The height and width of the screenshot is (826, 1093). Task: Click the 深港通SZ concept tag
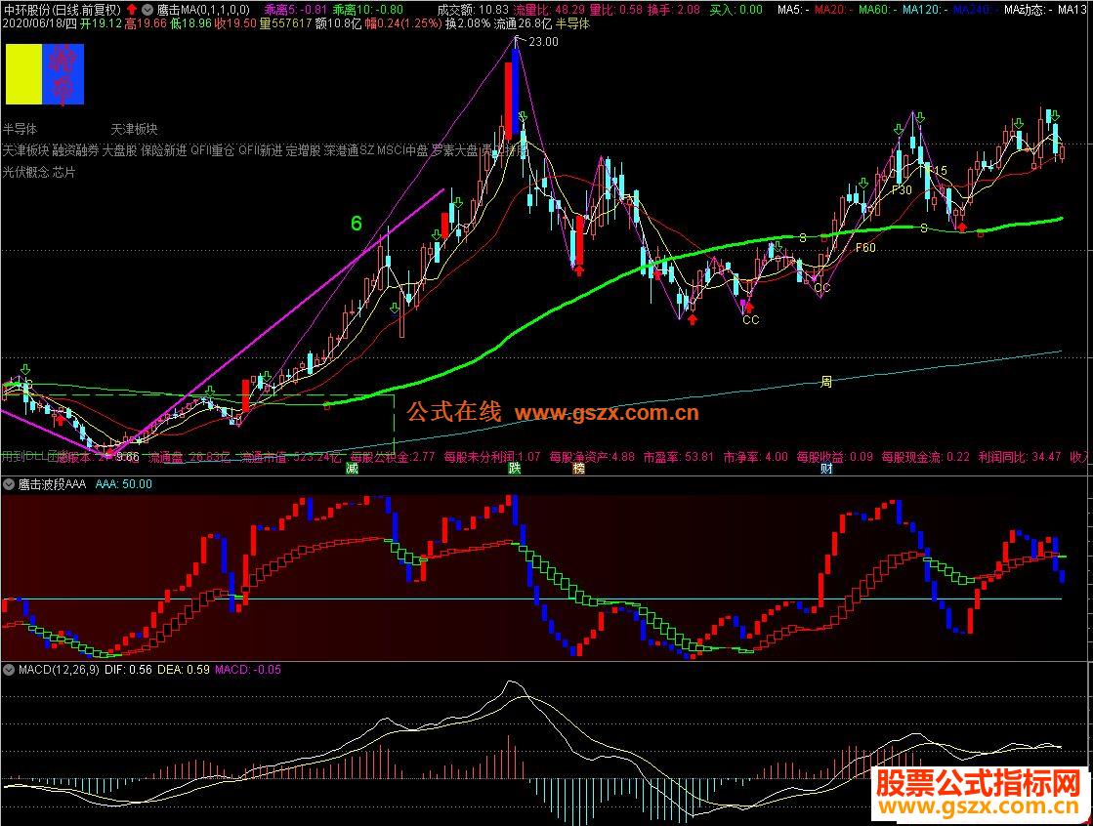pos(350,150)
